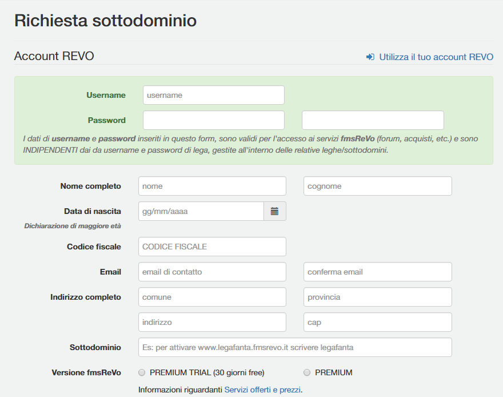
Task: Click the CODICE FISCALE input
Action: click(212, 247)
